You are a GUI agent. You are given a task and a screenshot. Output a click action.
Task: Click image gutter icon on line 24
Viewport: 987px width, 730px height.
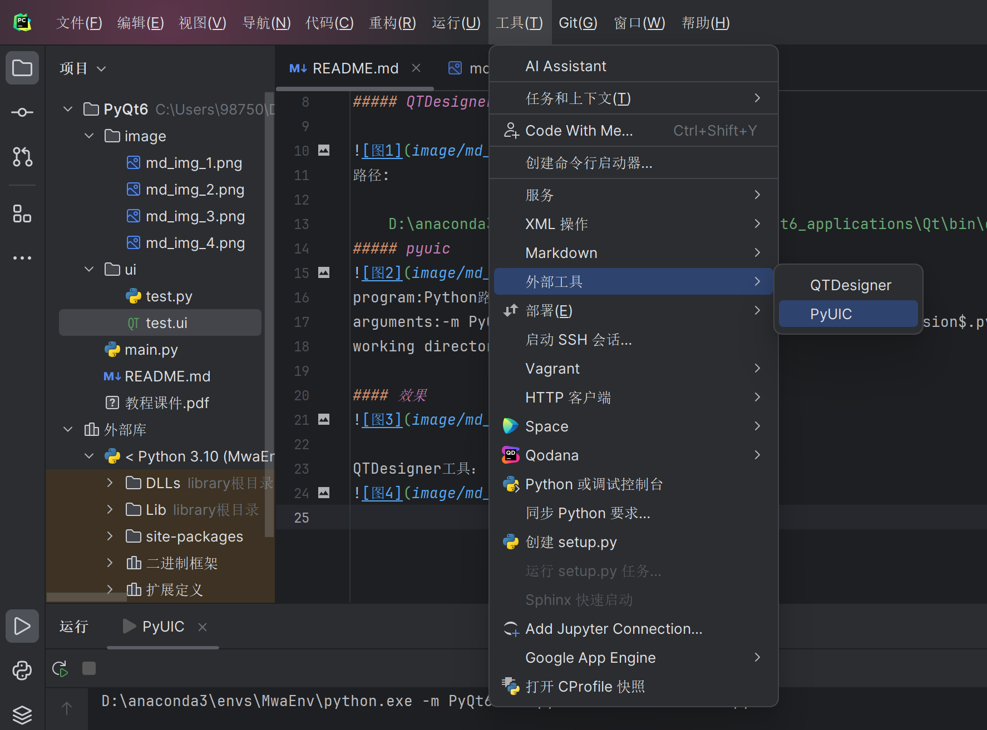324,493
